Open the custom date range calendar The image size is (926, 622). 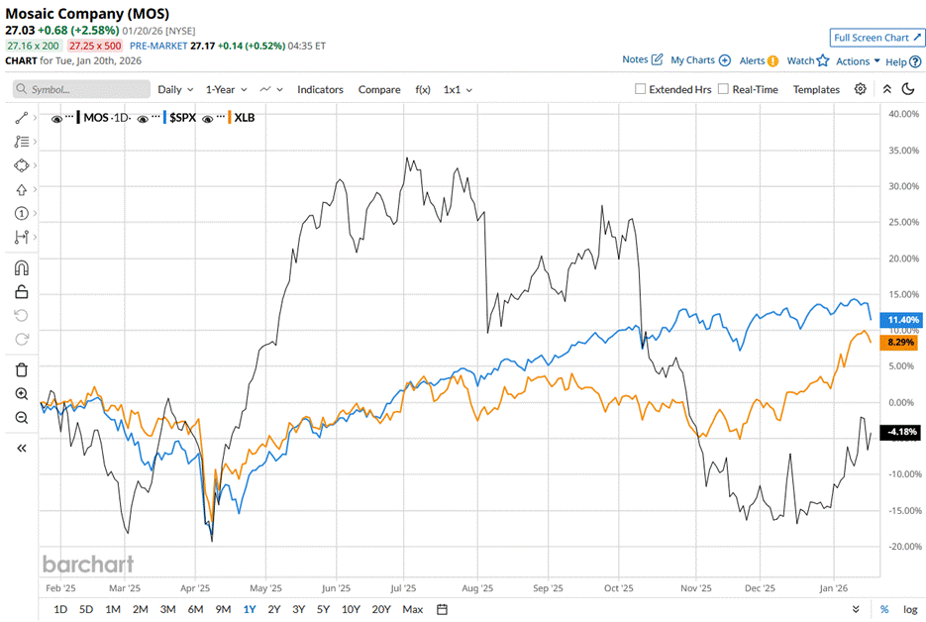click(x=442, y=609)
